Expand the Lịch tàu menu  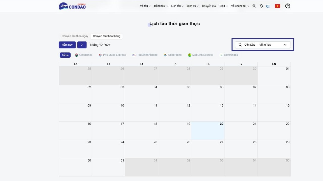(x=177, y=6)
